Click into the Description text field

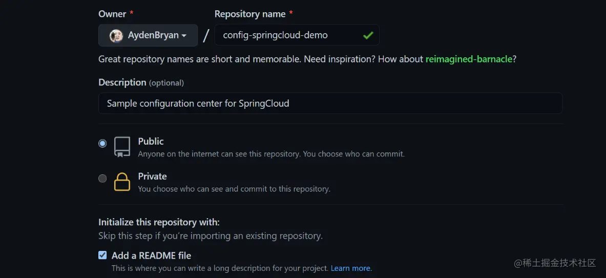(x=330, y=103)
